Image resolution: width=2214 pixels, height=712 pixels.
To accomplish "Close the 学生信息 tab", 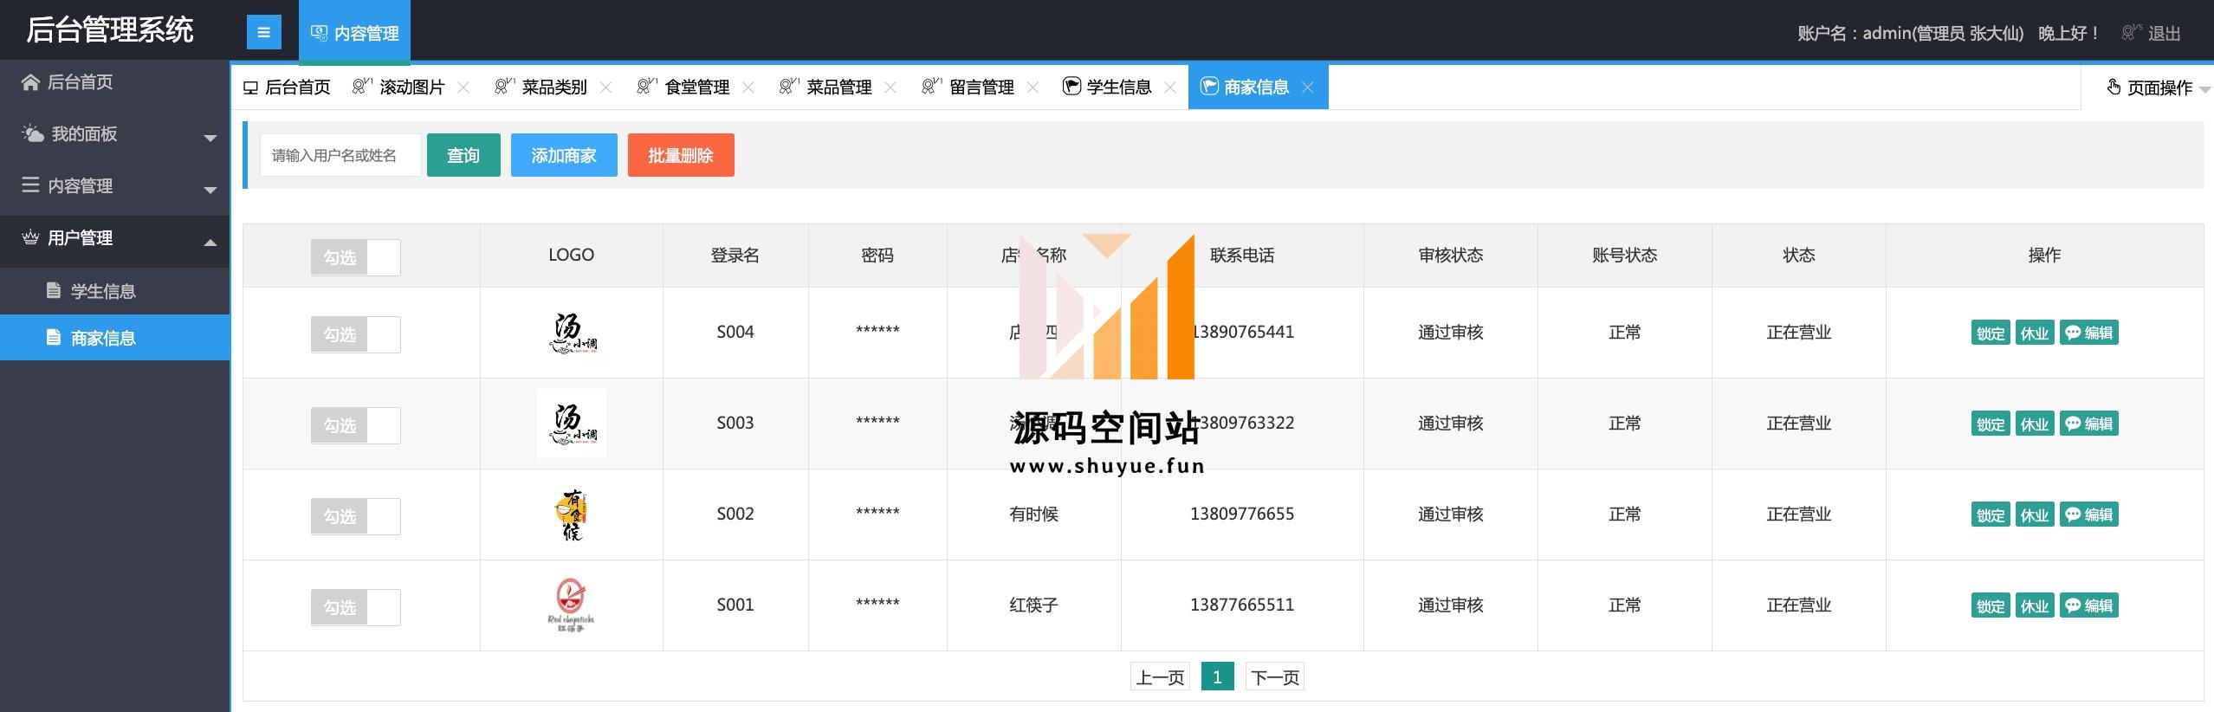I will point(1170,87).
